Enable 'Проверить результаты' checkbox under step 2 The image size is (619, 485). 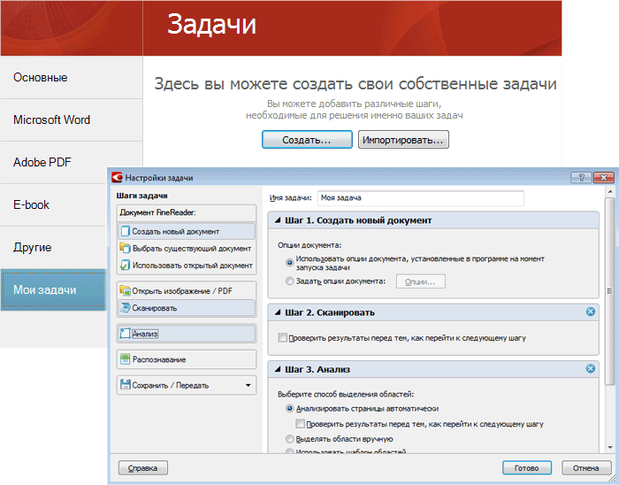283,337
